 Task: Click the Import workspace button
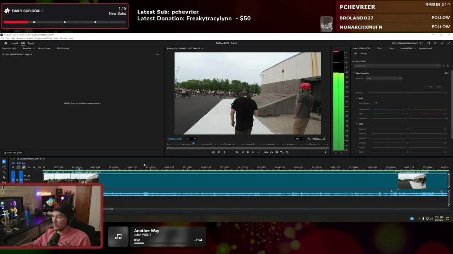pos(15,43)
